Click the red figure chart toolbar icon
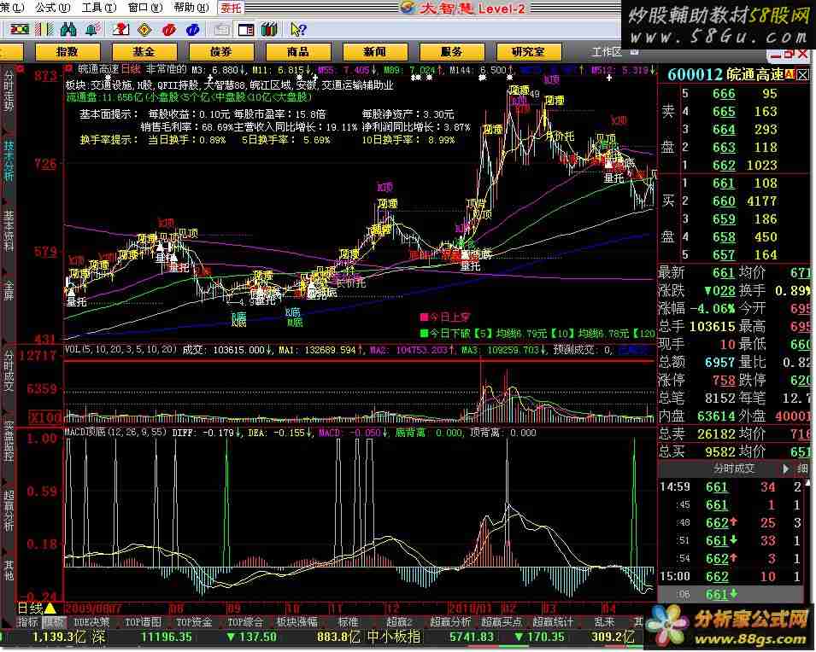 point(120,29)
